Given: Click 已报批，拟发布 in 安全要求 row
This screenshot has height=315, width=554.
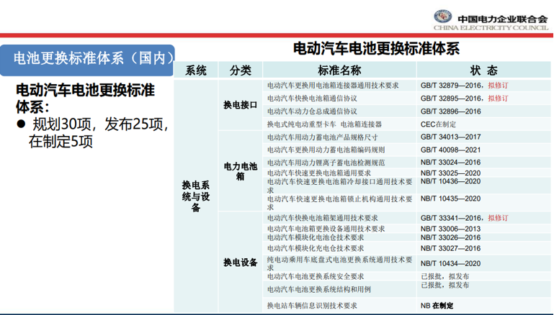Looking at the screenshot, I should (444, 276).
